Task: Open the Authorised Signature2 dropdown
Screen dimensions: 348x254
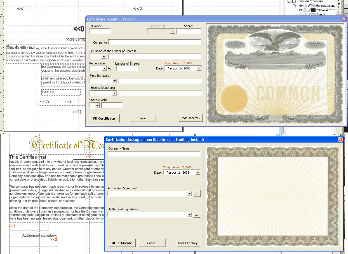Action: (189, 215)
